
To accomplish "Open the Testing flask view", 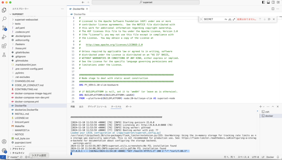I will point(4,55).
